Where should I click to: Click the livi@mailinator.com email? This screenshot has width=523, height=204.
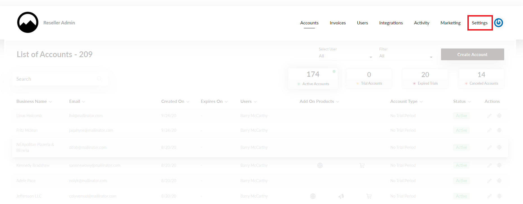click(86, 116)
